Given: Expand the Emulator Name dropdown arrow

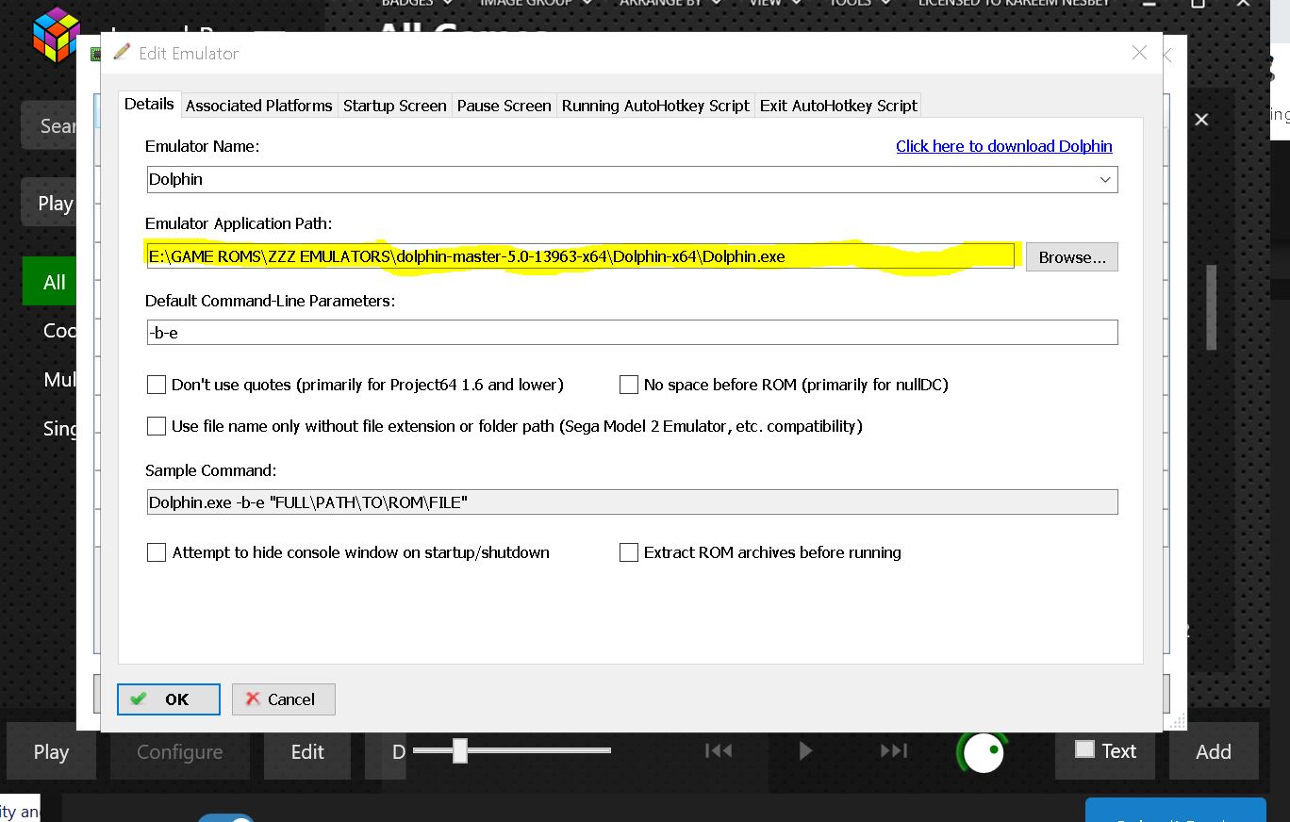Looking at the screenshot, I should (1105, 179).
